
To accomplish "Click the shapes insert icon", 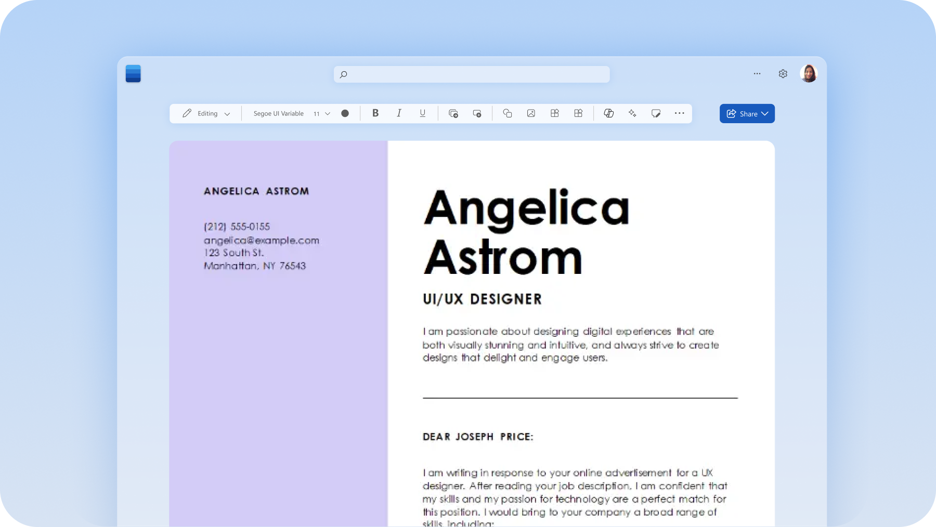I will coord(507,113).
